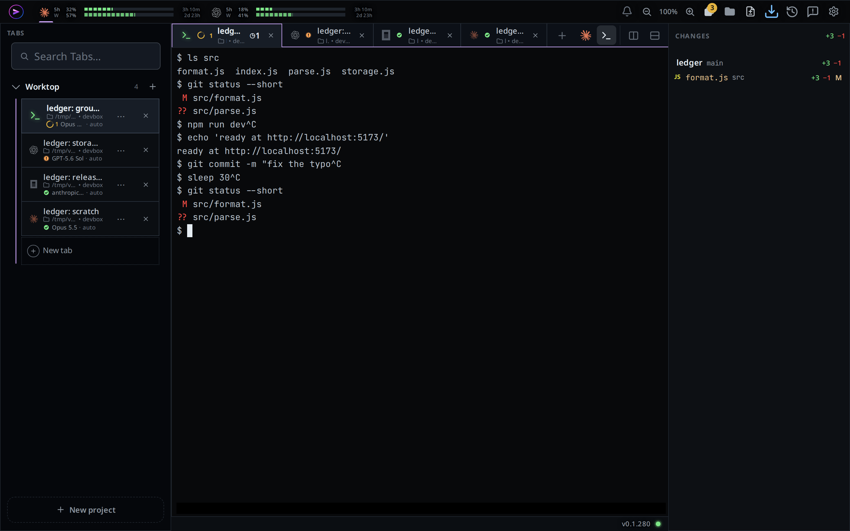850x531 pixels.
Task: Click the app logo icon at top left
Action: click(16, 12)
